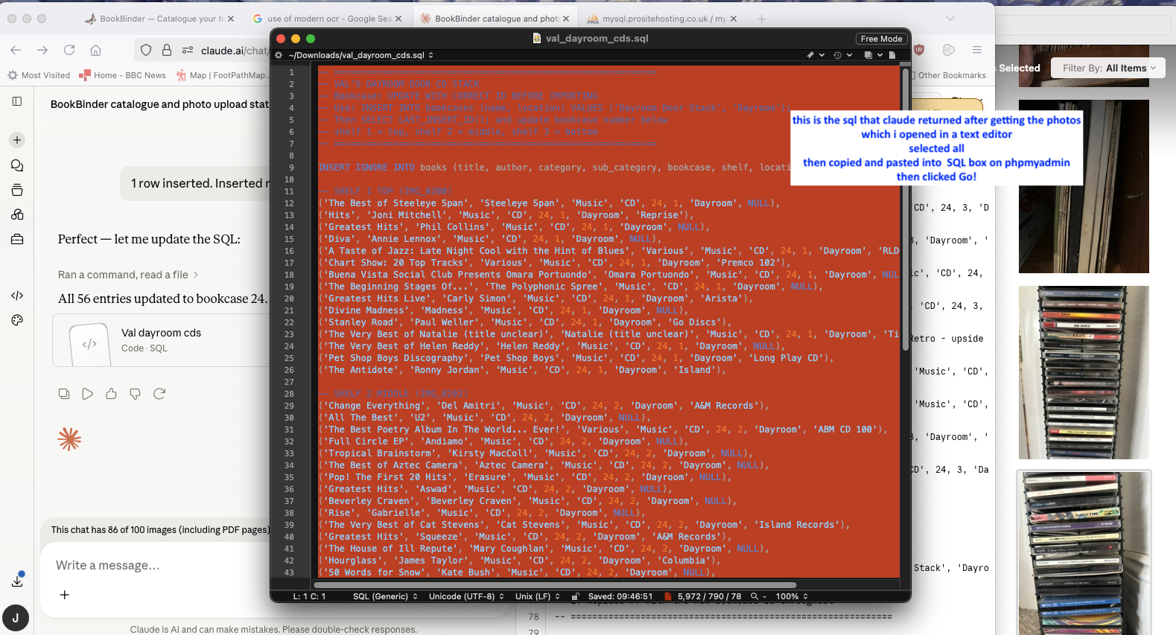1176x635 pixels.
Task: Select the BookBinder catalogue and photo tab
Action: tap(495, 19)
